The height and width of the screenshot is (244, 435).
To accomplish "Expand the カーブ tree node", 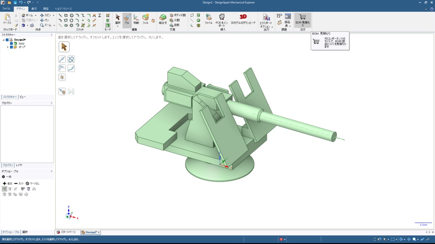I will coord(8,47).
